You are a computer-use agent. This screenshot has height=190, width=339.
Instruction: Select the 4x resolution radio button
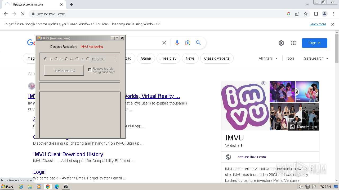[x=66, y=59]
